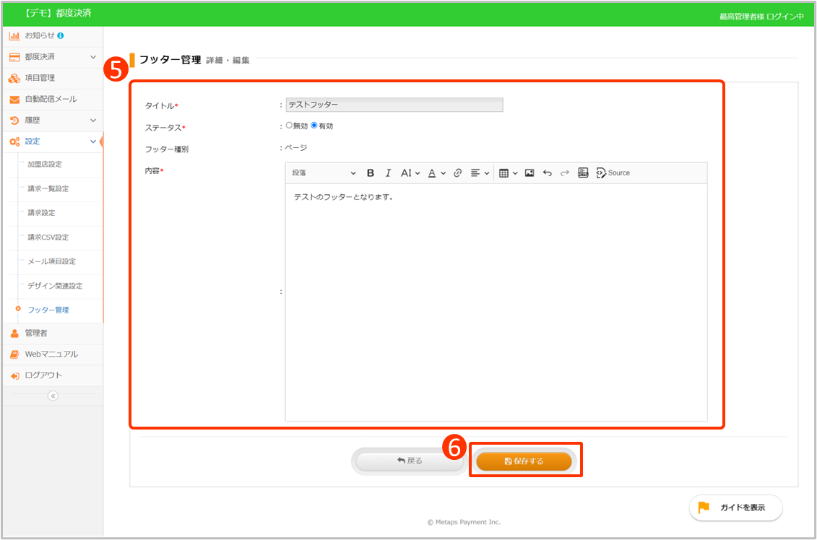
Task: Collapse the sidebar with double-arrow icon
Action: (53, 396)
